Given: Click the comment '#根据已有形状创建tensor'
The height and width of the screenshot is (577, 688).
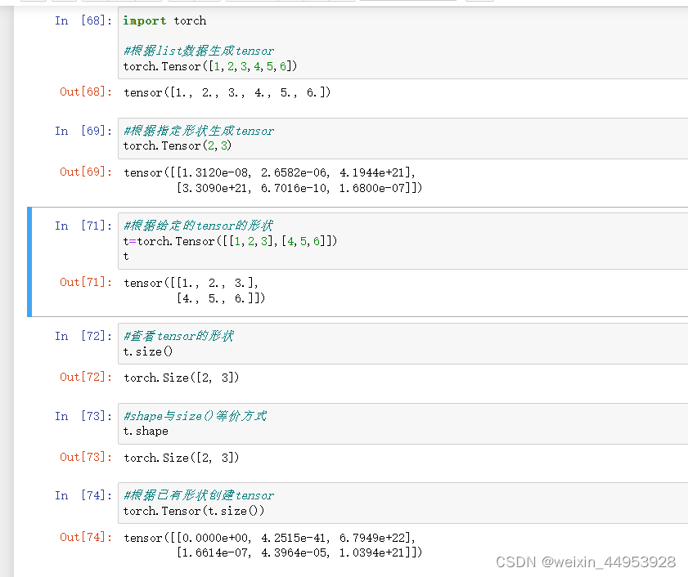Looking at the screenshot, I should tap(199, 495).
